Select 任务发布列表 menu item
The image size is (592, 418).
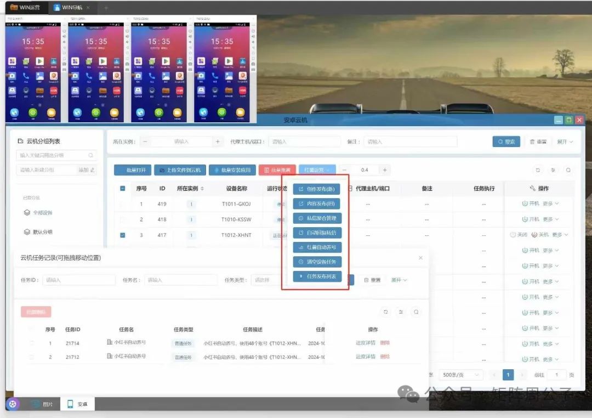(x=317, y=276)
